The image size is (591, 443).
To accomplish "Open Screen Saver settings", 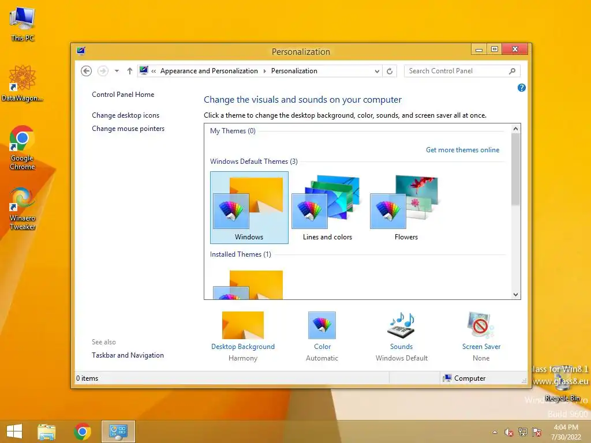I will [481, 336].
